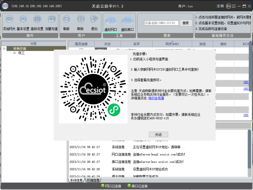Sort by 是否连接 column header
The image size is (253, 190).
tap(81, 44)
